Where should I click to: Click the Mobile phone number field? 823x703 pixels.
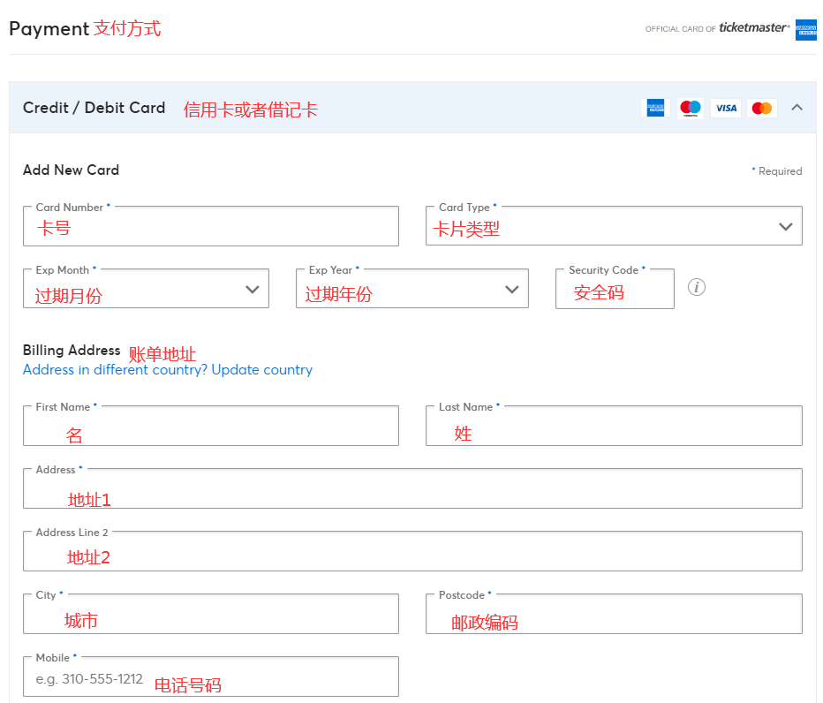(x=211, y=677)
